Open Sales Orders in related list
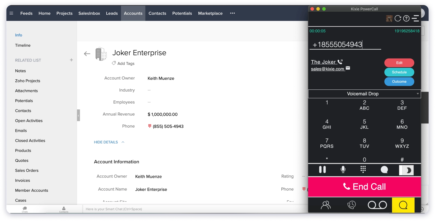This screenshot has height=221, width=435. click(x=27, y=170)
